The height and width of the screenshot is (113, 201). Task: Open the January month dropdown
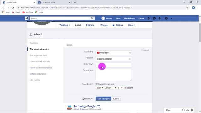click(110, 88)
